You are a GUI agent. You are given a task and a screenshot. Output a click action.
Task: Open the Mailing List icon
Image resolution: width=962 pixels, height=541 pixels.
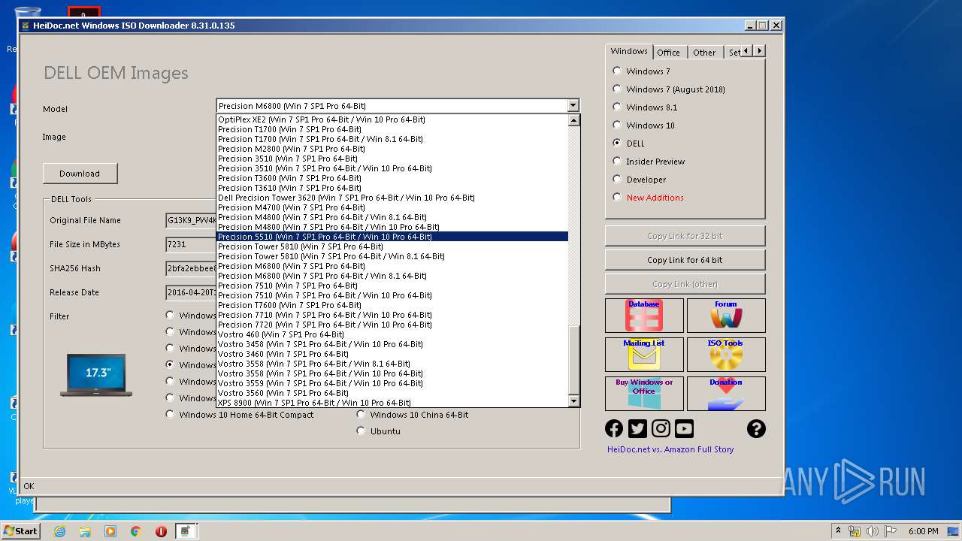point(644,355)
